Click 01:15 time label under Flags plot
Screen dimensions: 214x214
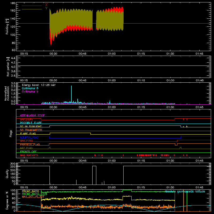[141, 161]
